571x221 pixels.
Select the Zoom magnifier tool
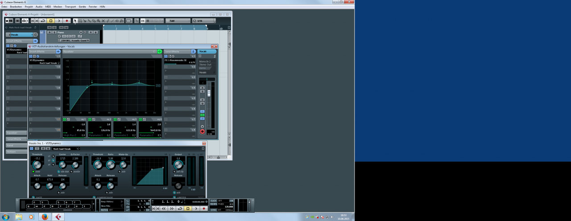point(99,21)
